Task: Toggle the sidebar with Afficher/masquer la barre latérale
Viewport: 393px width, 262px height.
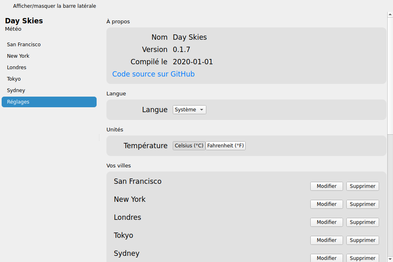Action: [x=54, y=6]
